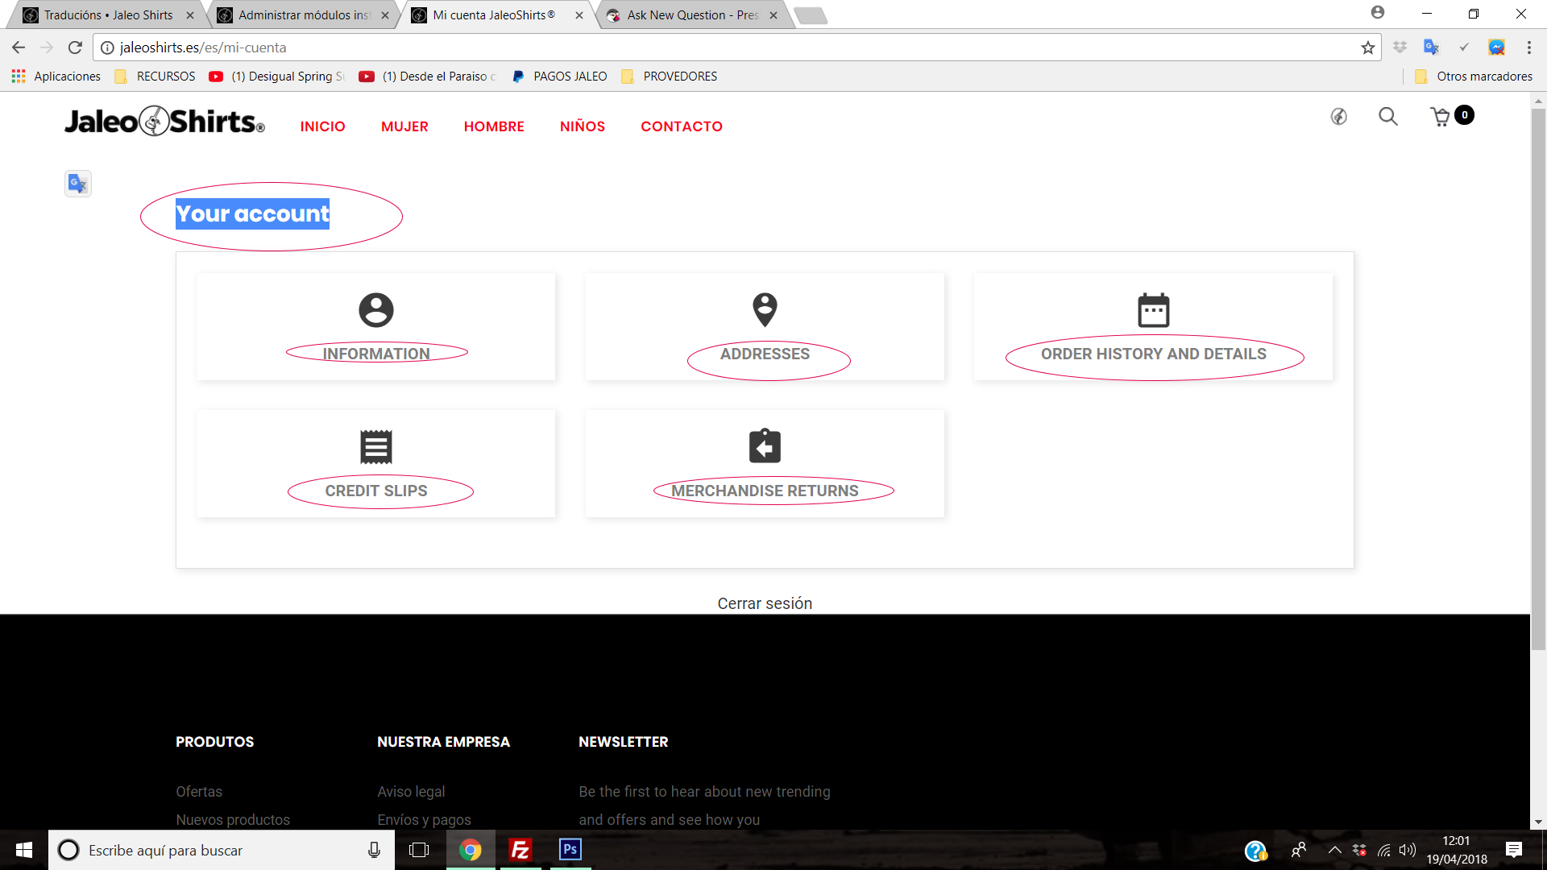Screen dimensions: 1547x870
Task: Click Cerrar sesión link
Action: [x=765, y=603]
